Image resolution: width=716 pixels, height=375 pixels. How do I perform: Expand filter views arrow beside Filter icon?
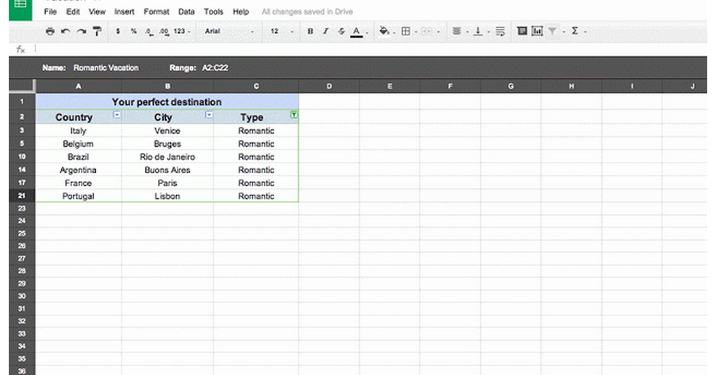point(563,31)
